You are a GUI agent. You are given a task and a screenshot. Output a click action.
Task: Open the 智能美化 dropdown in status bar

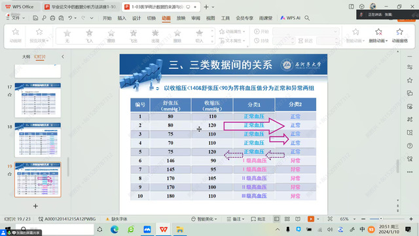coord(204,219)
